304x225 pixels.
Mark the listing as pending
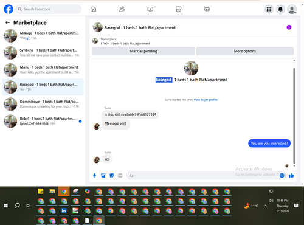pos(143,51)
